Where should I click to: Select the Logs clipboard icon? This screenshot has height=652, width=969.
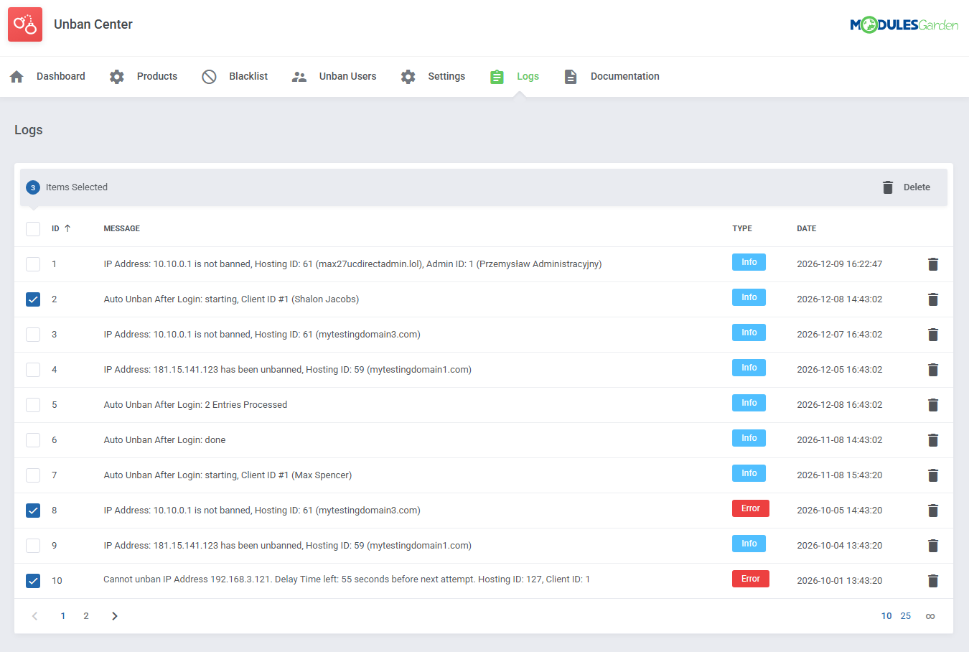(497, 75)
